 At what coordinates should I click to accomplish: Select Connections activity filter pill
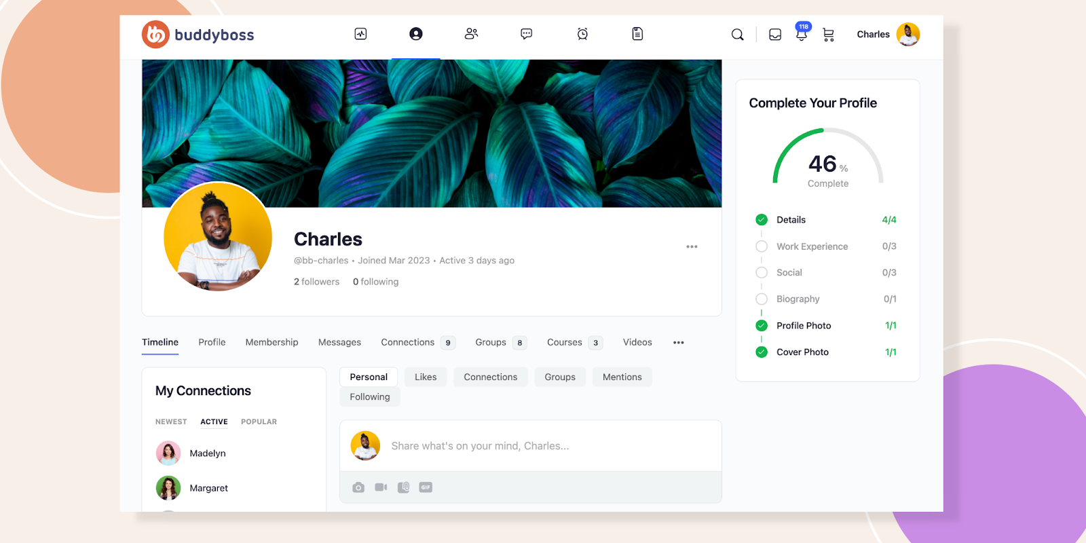pos(490,377)
